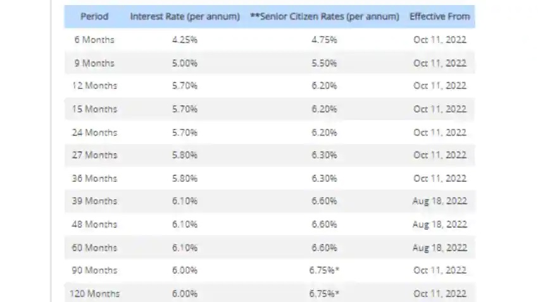Select the 24 Months period cell

point(94,132)
